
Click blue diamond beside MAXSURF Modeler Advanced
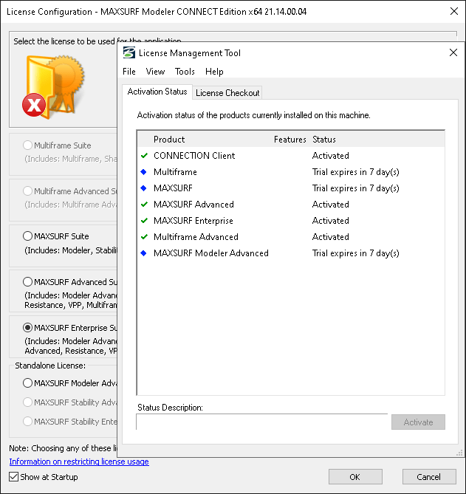pyautogui.click(x=145, y=253)
